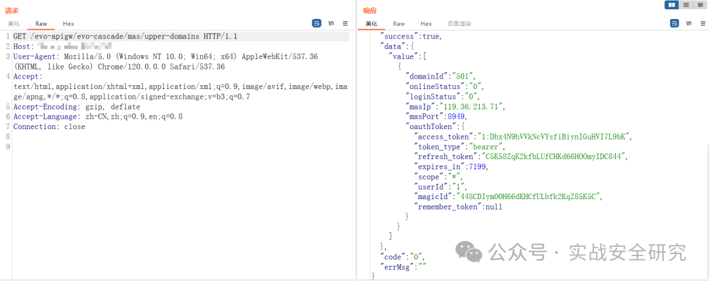Viewport: 709px width, 281px height.
Task: Toggle word wrap icon in request panel
Action: click(x=316, y=24)
